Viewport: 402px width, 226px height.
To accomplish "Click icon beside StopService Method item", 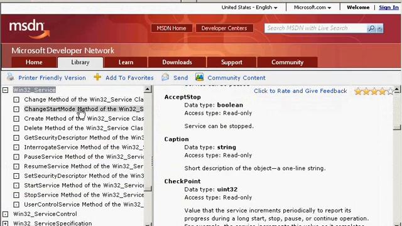I will tap(16, 195).
